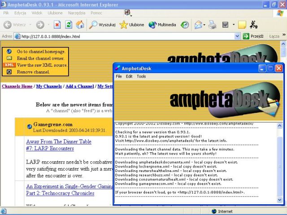Click the Łącza links label

click(x=274, y=36)
